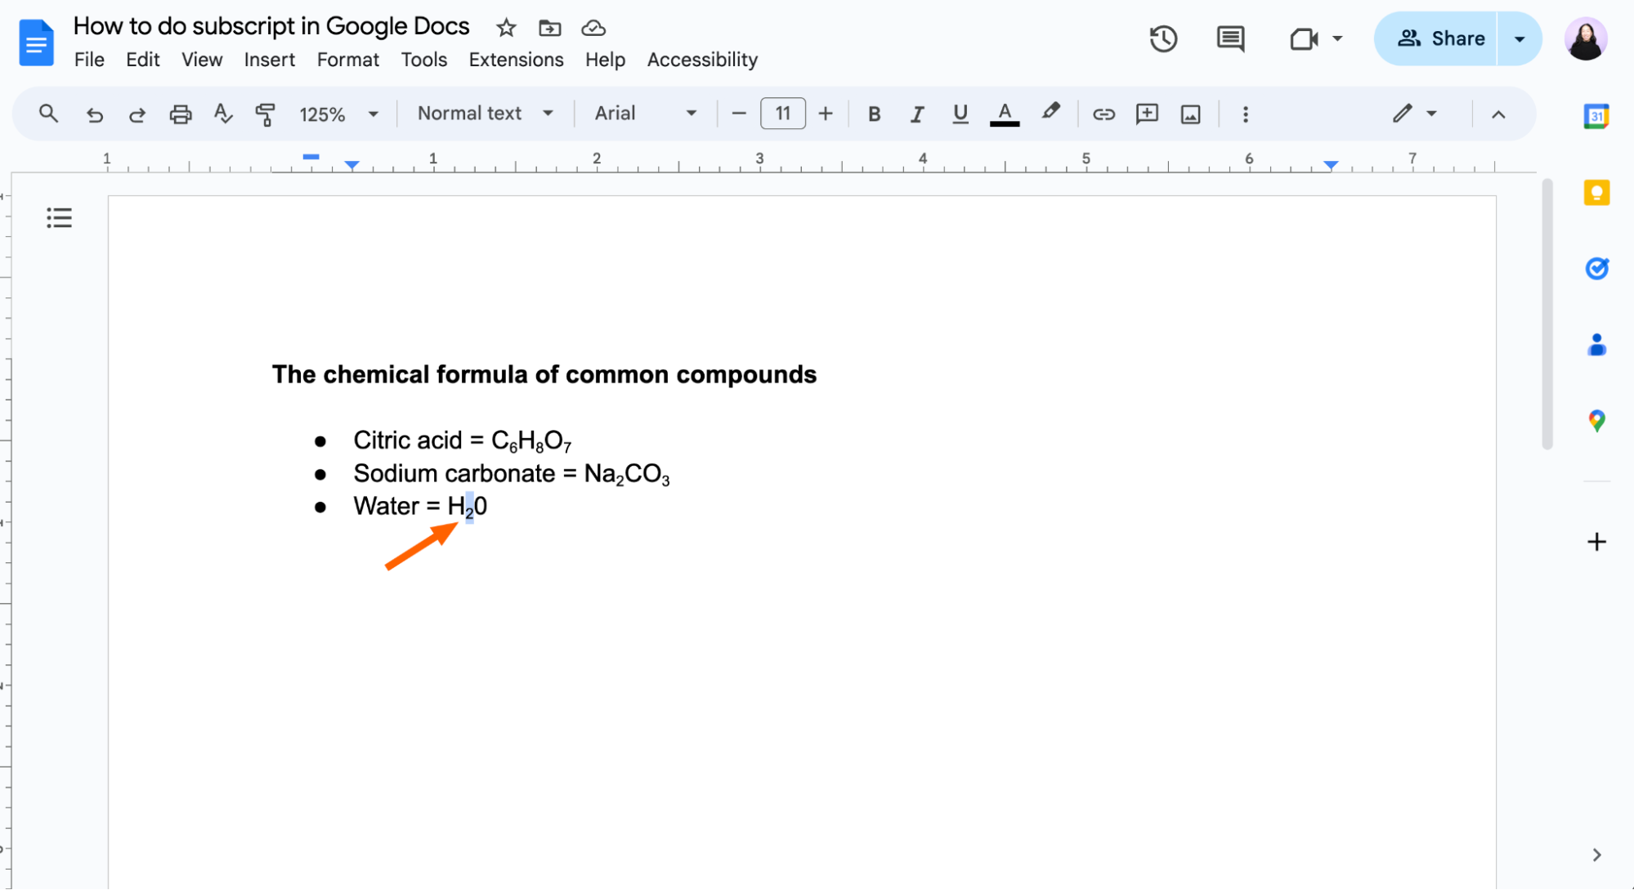Viewport: 1634px width, 890px height.
Task: Open Google Keep side panel
Action: point(1596,193)
